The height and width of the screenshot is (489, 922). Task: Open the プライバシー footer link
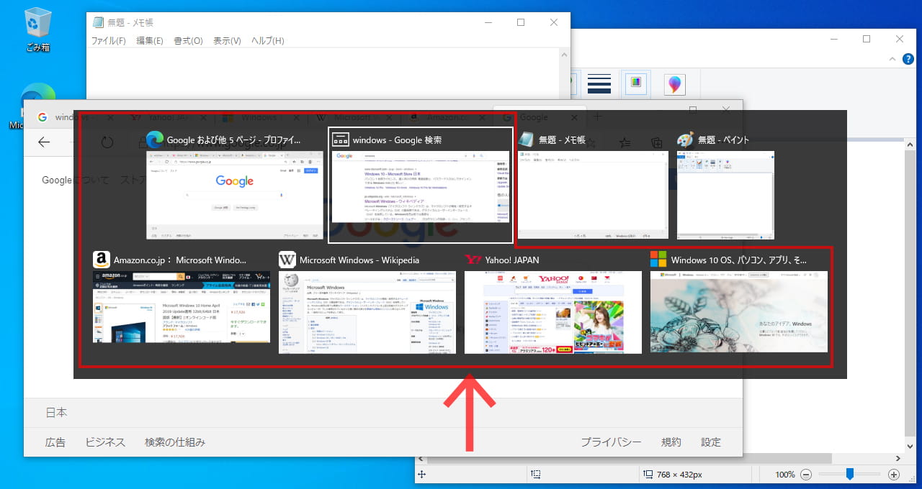click(x=611, y=442)
